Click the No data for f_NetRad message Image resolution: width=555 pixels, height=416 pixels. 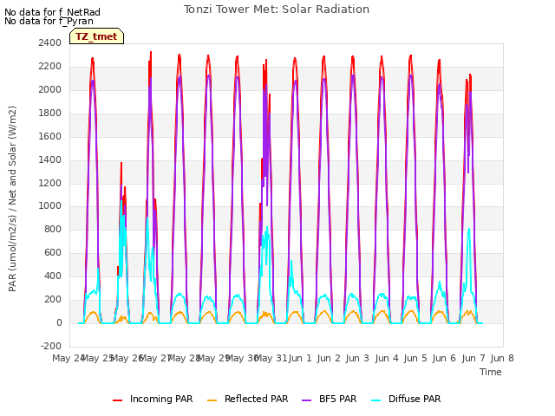[x=52, y=12]
